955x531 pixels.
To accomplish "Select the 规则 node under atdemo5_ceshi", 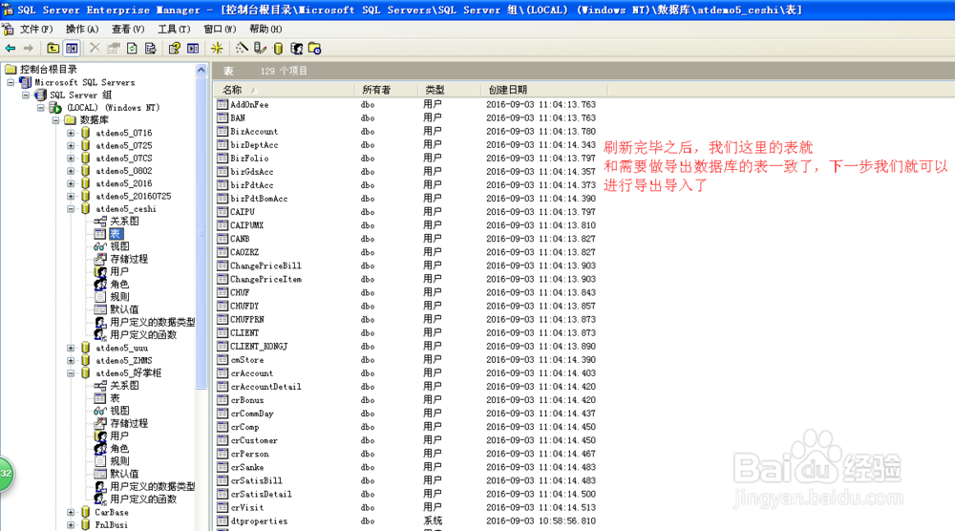I will click(119, 297).
